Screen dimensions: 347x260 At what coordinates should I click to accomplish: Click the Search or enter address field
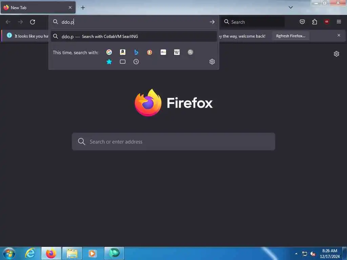click(x=173, y=142)
